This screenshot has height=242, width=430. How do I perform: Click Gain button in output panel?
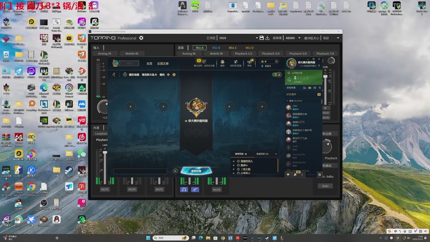[x=325, y=186]
